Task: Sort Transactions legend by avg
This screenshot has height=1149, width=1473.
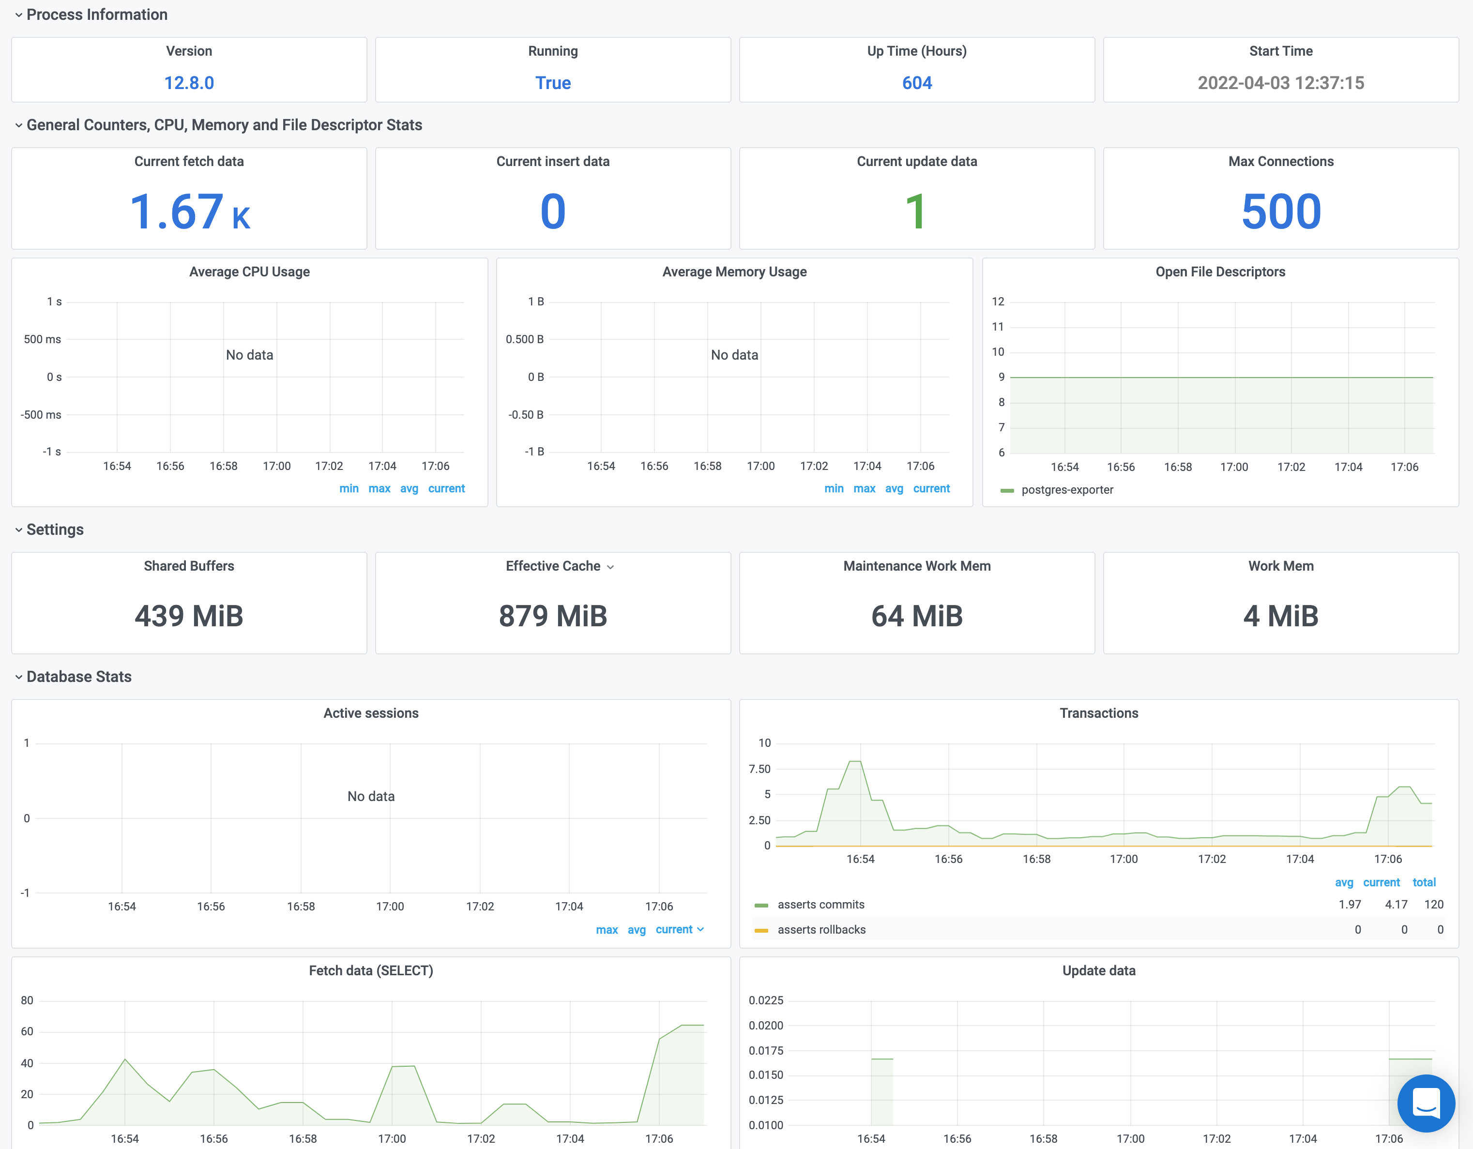Action: coord(1344,882)
